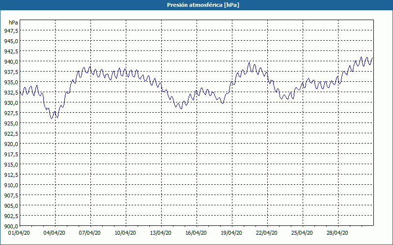This screenshot has height=245, width=393.
Task: Click the 10/04/20 date label
Action: coord(125,233)
